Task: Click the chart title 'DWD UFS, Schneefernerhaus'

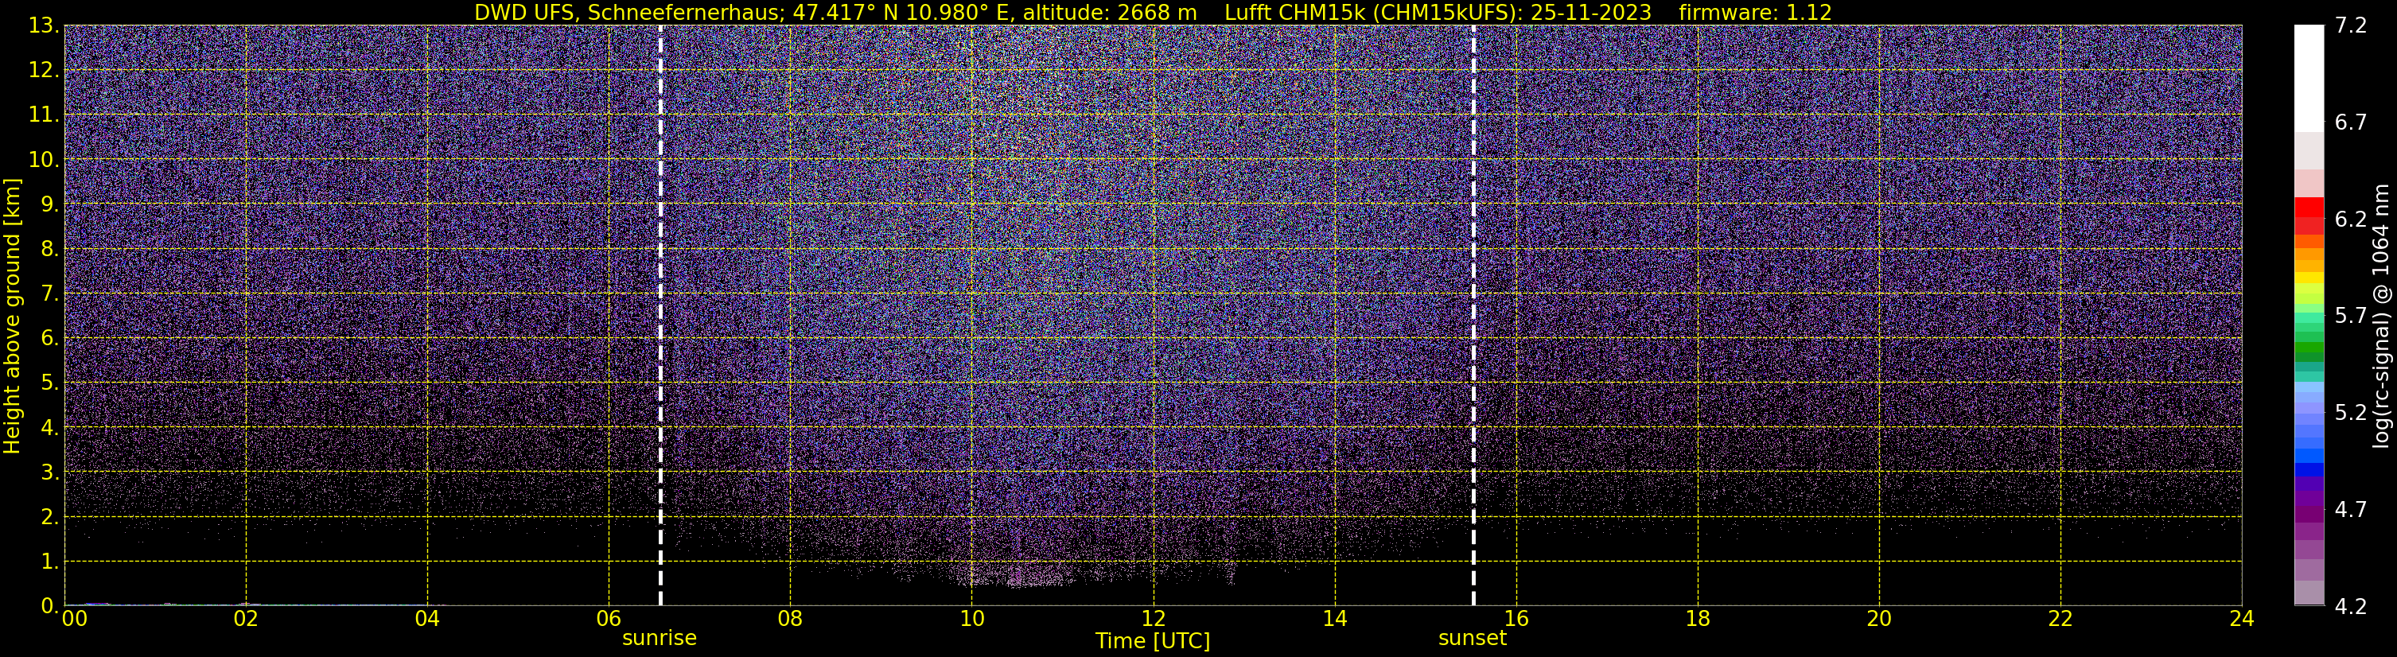Action: (627, 12)
